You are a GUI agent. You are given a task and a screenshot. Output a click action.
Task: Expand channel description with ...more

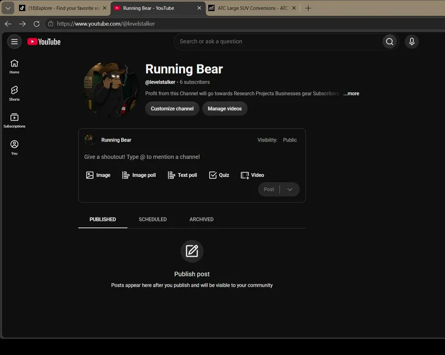pyautogui.click(x=351, y=94)
